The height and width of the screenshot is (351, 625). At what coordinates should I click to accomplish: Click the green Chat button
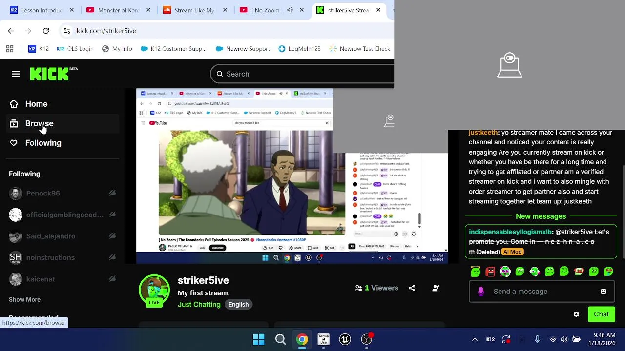pyautogui.click(x=602, y=314)
